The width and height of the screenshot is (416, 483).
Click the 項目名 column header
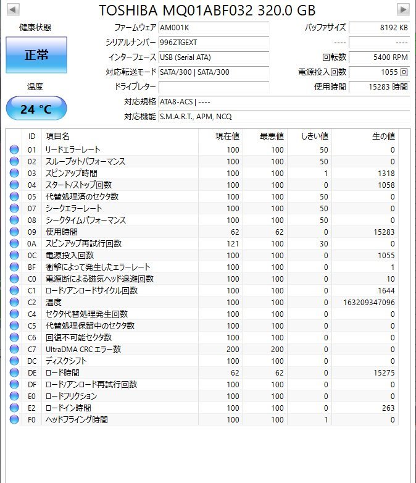pos(120,136)
